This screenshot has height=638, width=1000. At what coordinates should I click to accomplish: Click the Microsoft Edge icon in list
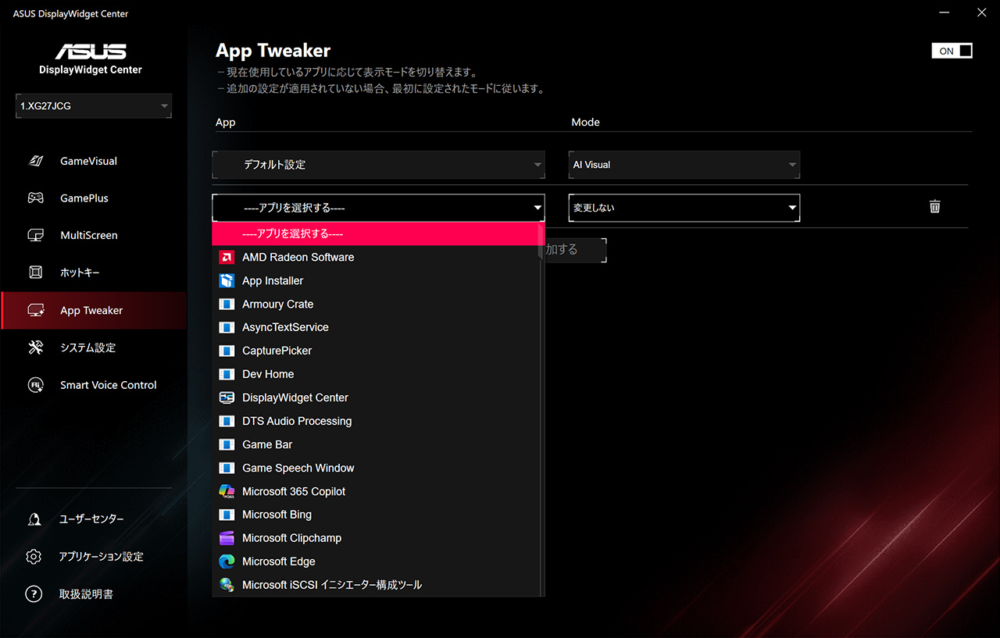227,561
